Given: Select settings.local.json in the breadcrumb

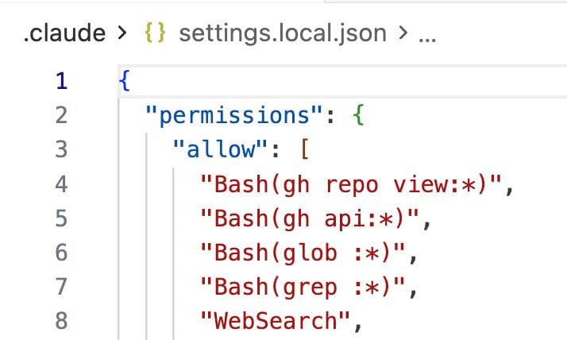Looking at the screenshot, I should pyautogui.click(x=282, y=33).
